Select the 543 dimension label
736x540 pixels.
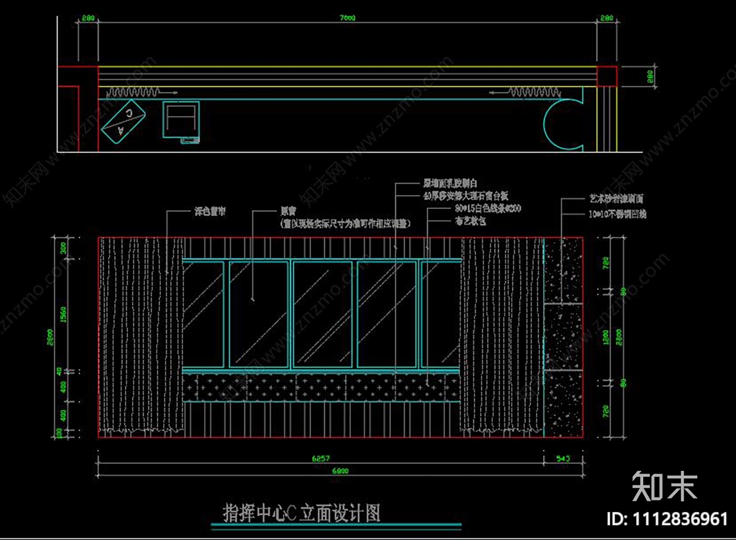563,458
